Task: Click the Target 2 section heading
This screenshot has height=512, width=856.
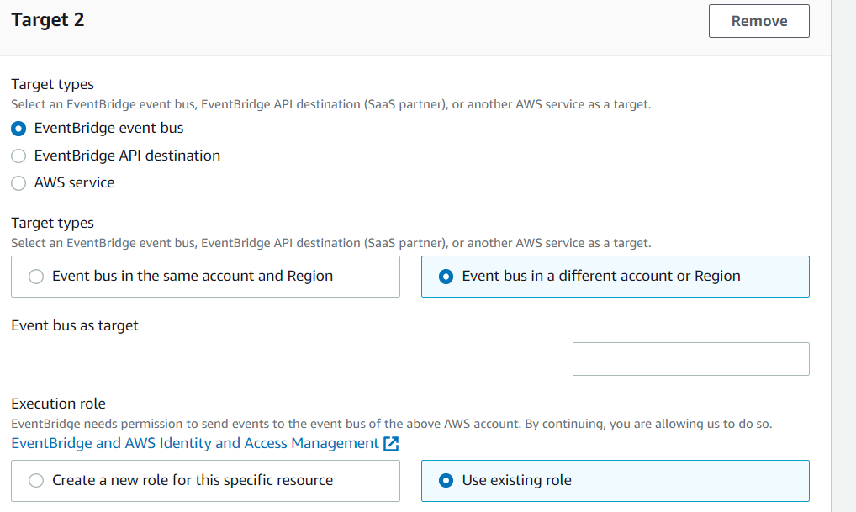Action: click(x=48, y=20)
